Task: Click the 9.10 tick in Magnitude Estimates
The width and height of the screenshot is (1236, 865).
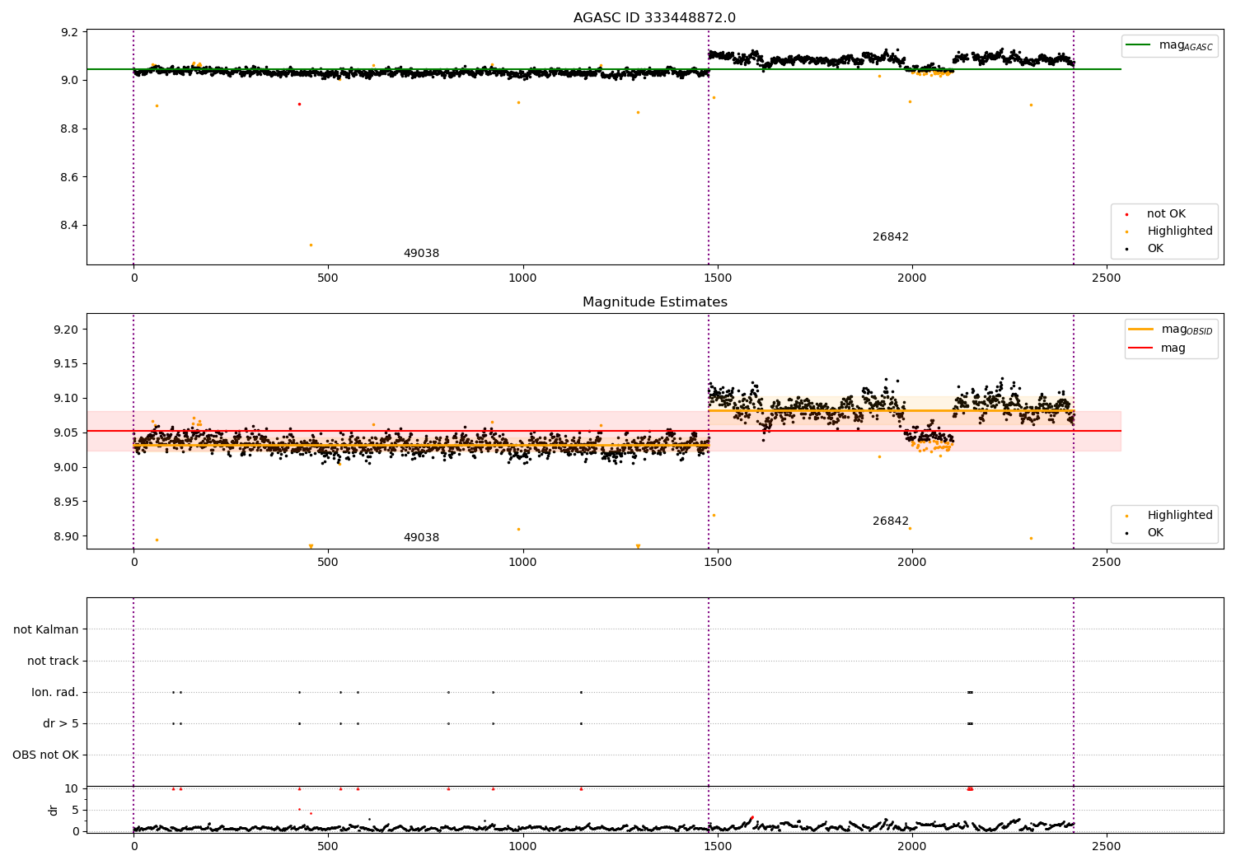Action: point(65,399)
